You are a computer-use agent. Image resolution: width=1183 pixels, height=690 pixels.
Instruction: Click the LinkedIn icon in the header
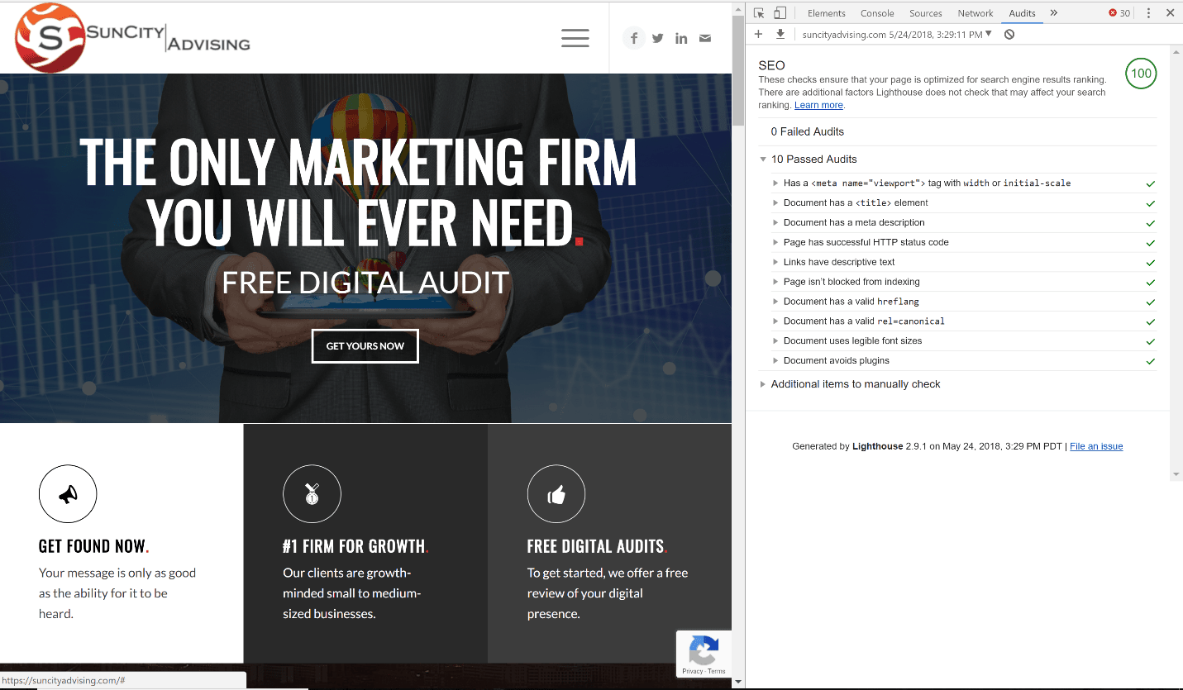681,38
